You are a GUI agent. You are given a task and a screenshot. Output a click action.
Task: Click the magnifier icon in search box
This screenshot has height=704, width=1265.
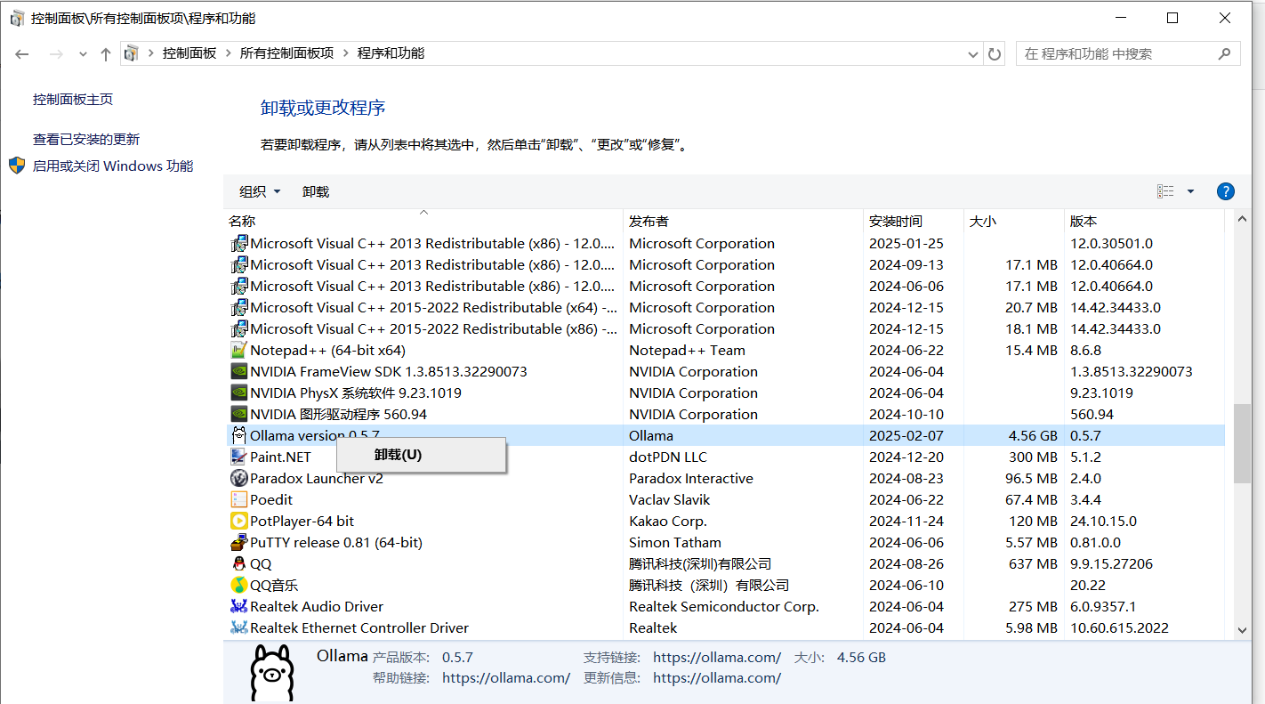[x=1225, y=53]
